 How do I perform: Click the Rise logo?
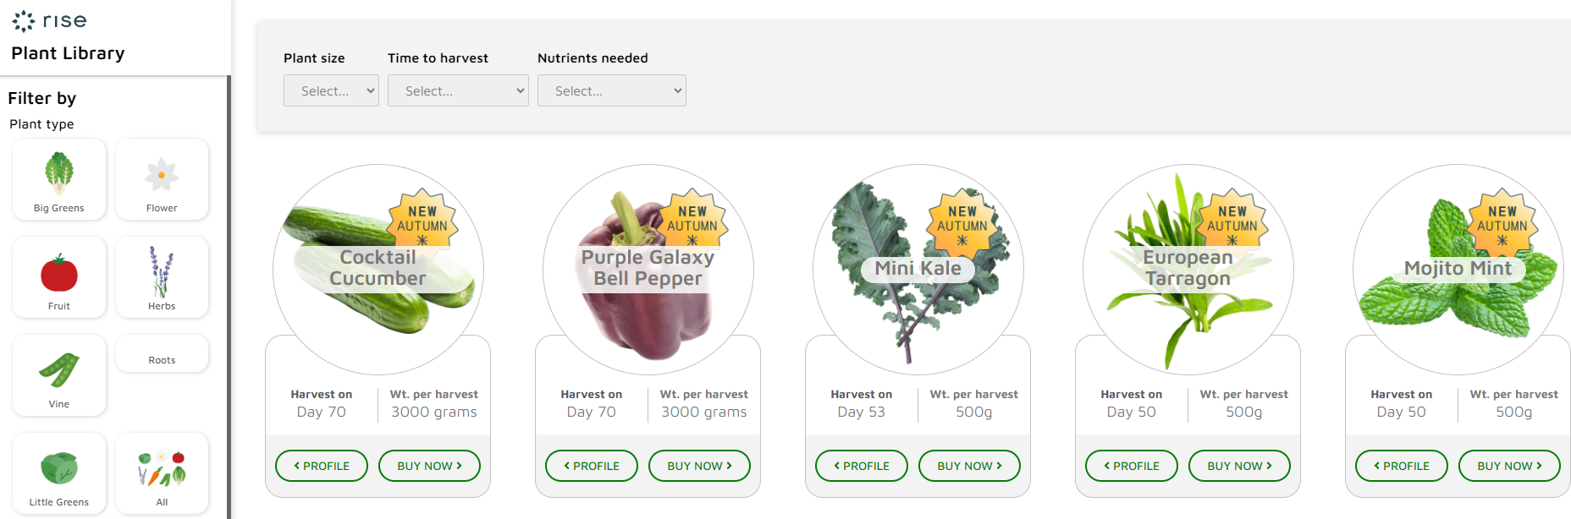(50, 20)
